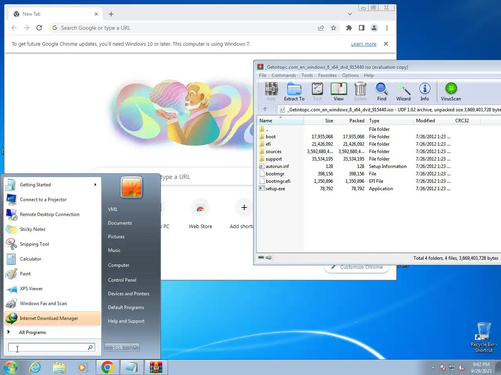Click Learn more link in Chrome infobar

click(364, 44)
